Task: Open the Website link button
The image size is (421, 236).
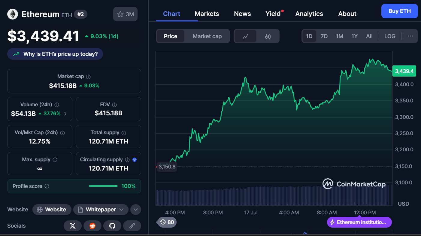Action: coord(52,210)
